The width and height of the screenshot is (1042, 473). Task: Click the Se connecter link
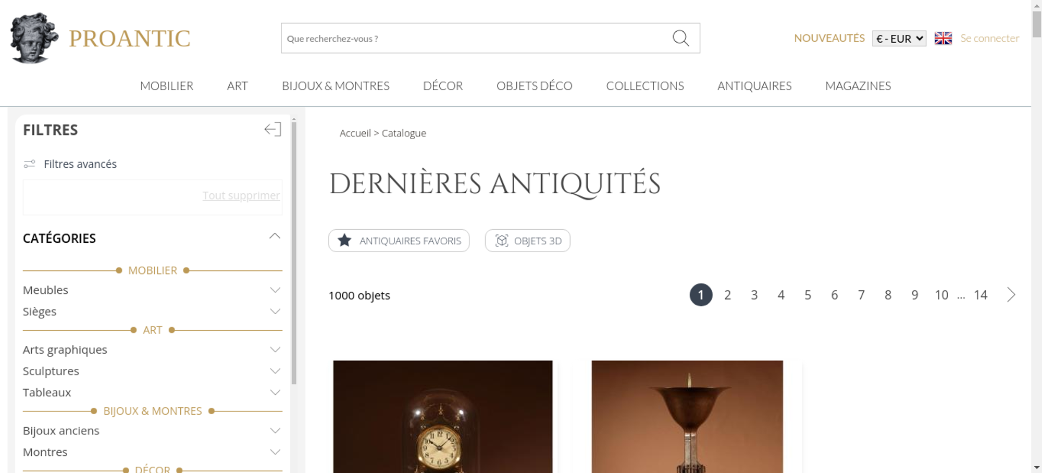click(989, 39)
